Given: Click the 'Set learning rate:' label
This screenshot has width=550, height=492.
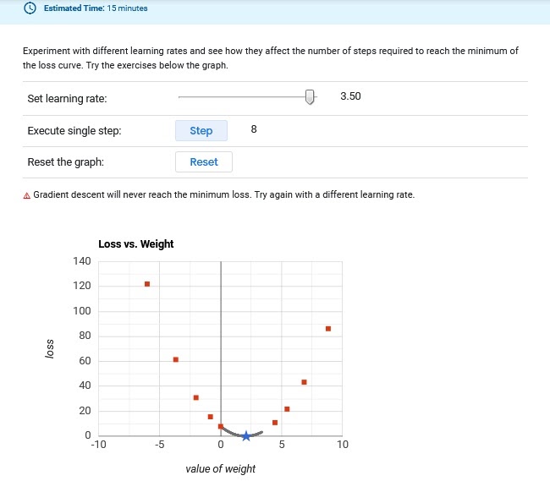Looking at the screenshot, I should coord(68,99).
